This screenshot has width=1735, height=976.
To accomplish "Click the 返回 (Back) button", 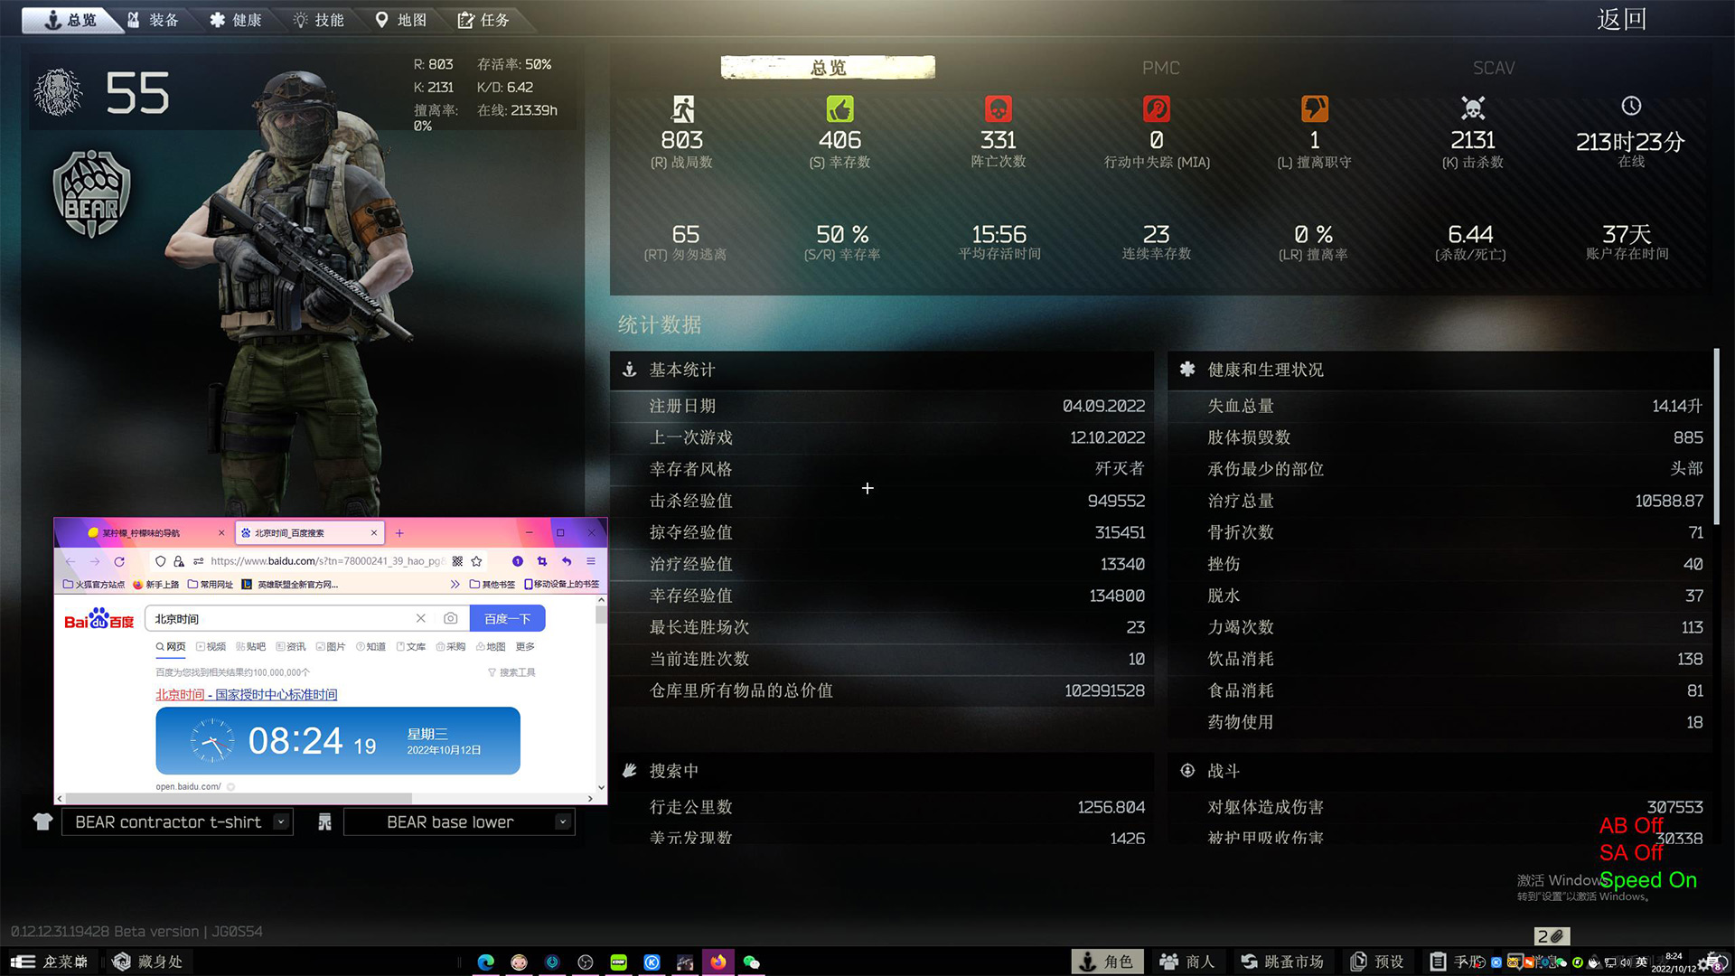I will coord(1621,20).
